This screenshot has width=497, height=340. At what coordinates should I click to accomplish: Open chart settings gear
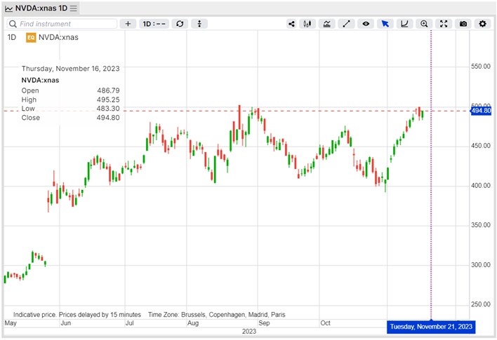[x=482, y=24]
